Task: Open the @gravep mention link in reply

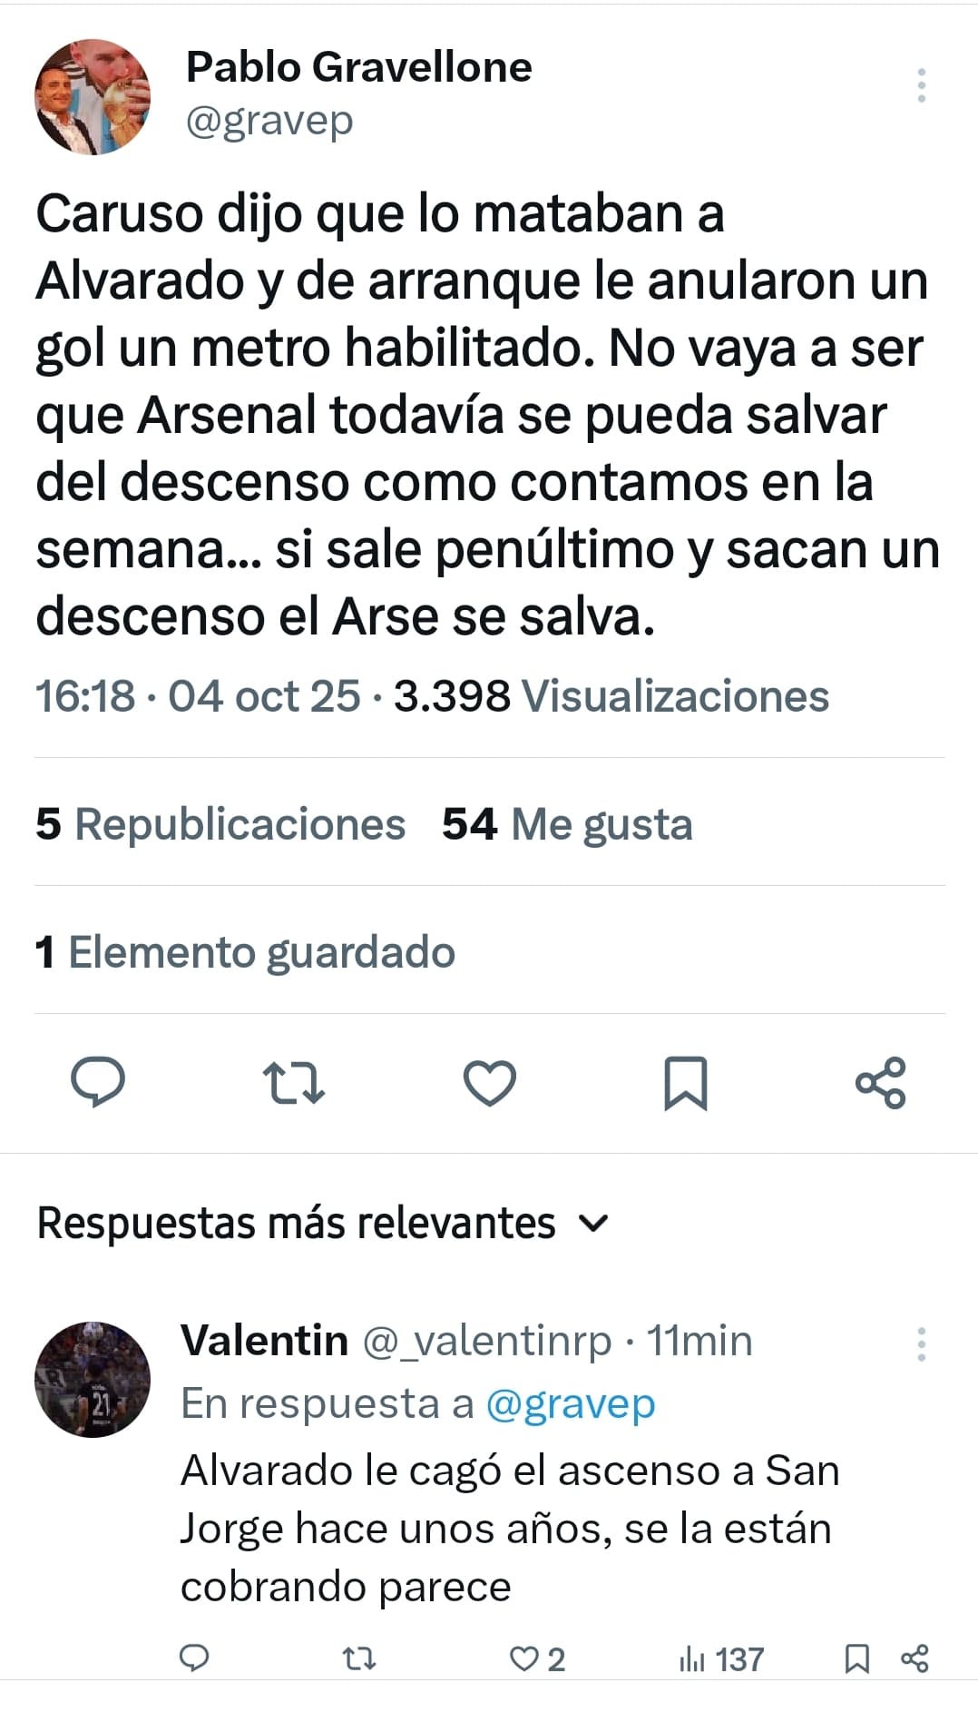Action: pyautogui.click(x=570, y=1403)
